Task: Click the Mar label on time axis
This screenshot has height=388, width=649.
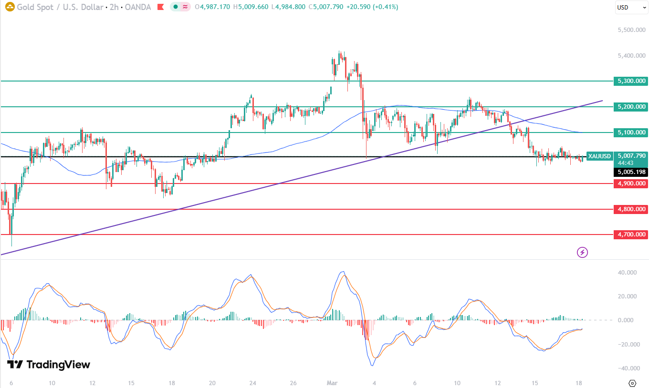Action: pos(332,383)
